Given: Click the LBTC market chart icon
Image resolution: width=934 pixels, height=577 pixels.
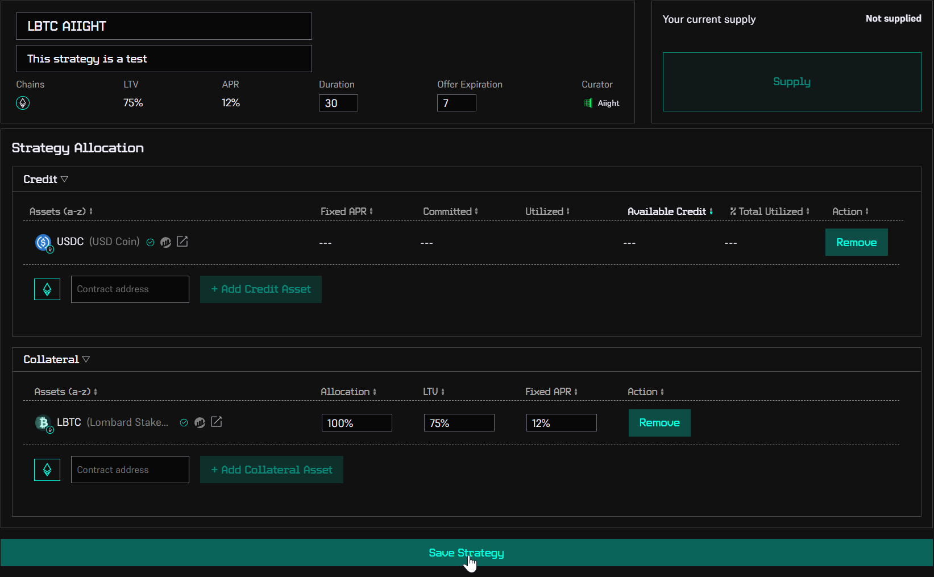Looking at the screenshot, I should [200, 422].
